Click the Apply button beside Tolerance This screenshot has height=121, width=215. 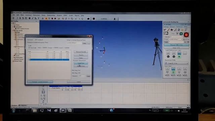(x=88, y=76)
